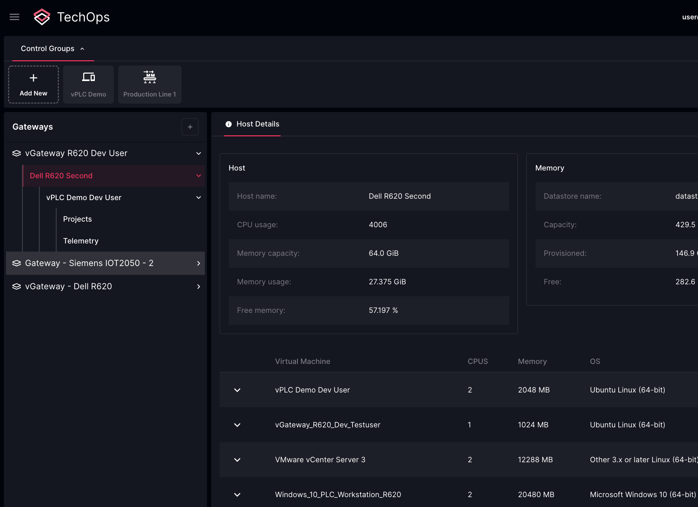The height and width of the screenshot is (507, 698).
Task: Click the OS column header
Action: tap(595, 361)
